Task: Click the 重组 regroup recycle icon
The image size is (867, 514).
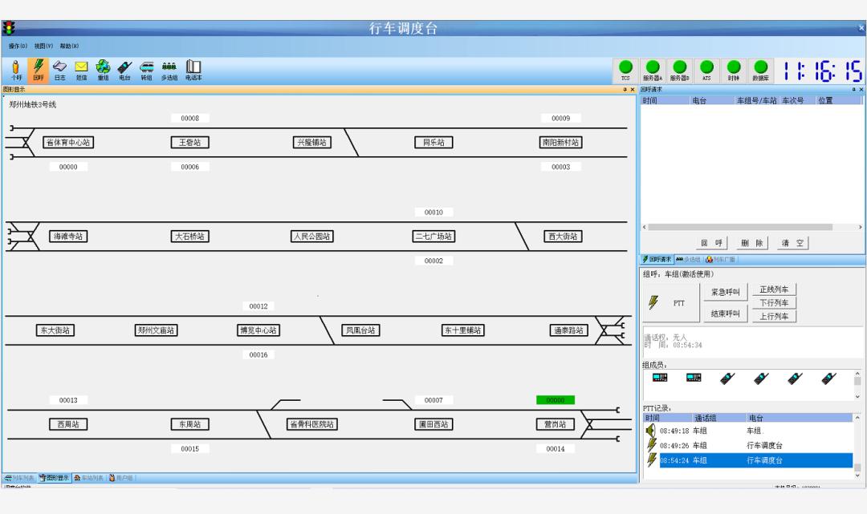Action: tap(103, 70)
